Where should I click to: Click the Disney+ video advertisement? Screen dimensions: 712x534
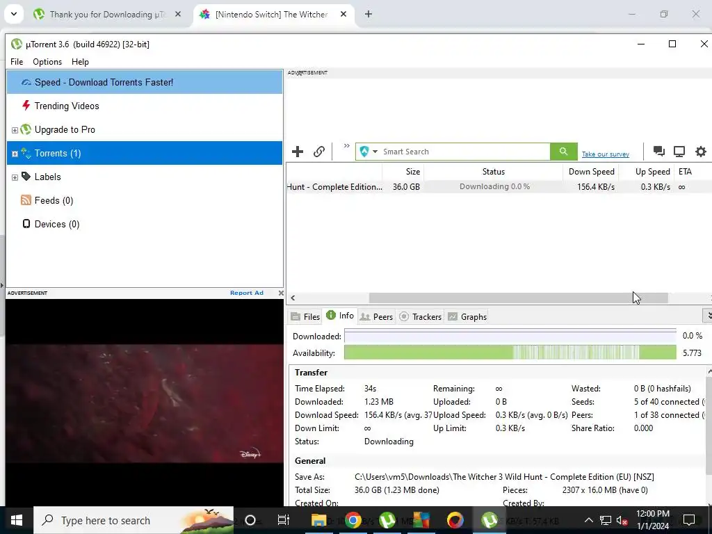(145, 403)
